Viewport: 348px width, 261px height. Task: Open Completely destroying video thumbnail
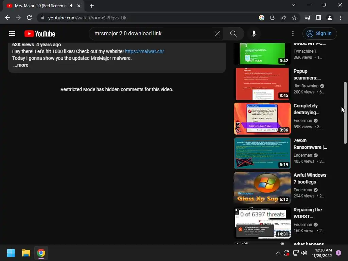tap(262, 119)
